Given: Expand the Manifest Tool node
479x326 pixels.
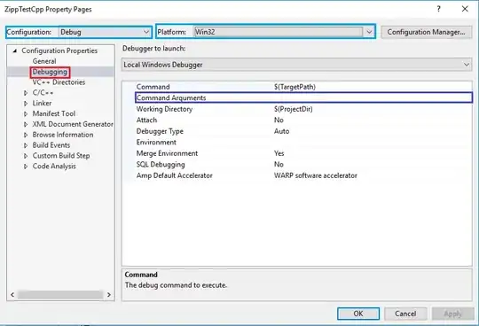Looking at the screenshot, I should point(26,113).
